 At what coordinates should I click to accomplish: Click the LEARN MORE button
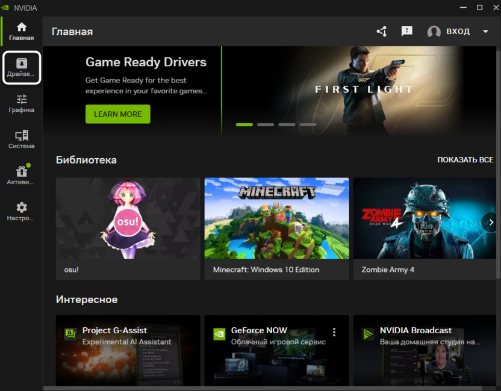(118, 114)
